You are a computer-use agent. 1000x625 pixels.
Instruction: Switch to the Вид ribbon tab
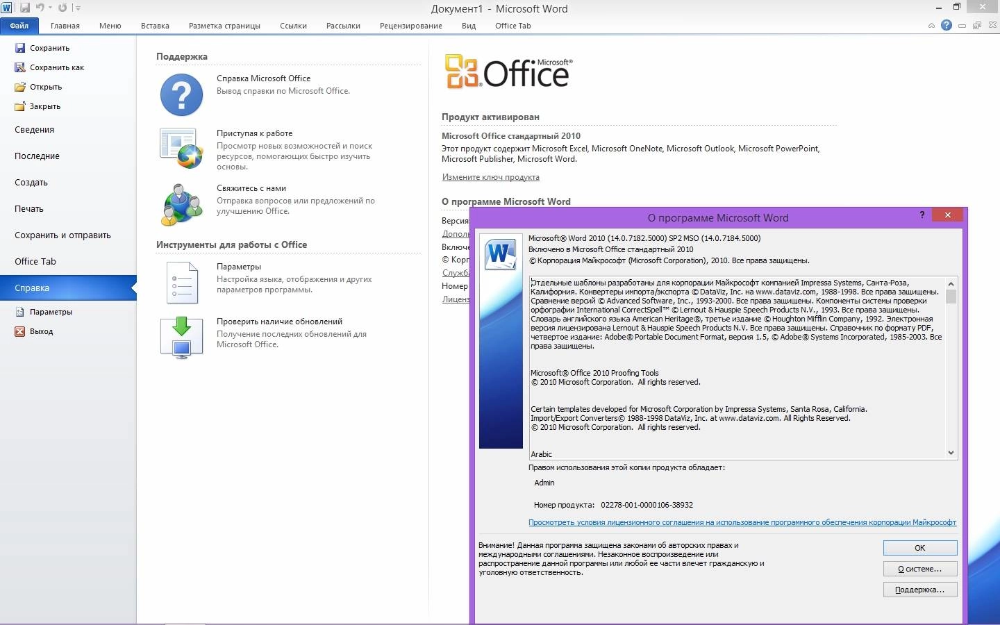coord(469,26)
